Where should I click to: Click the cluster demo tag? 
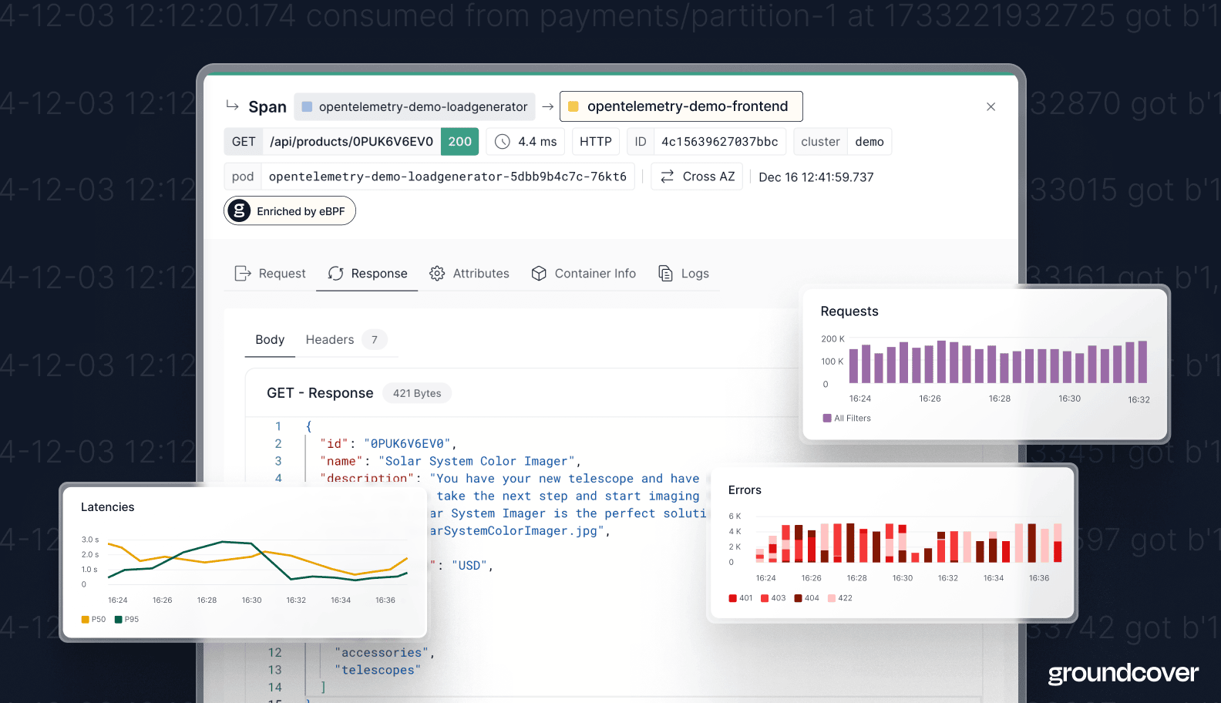tap(843, 142)
